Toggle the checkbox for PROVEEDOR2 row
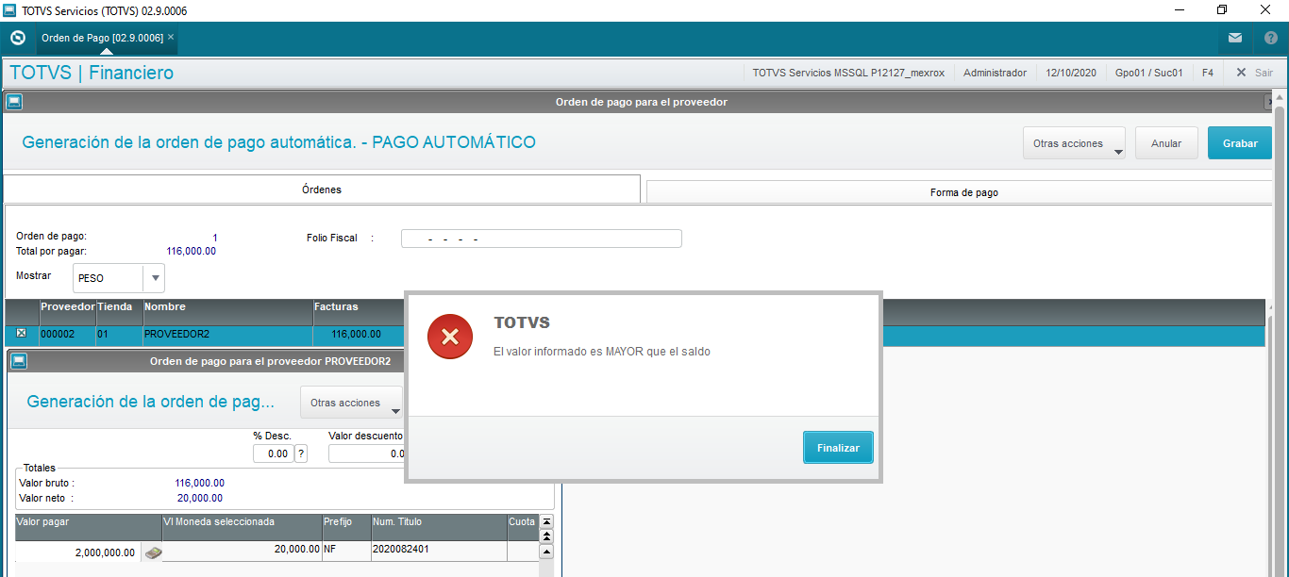This screenshot has width=1289, height=577. 22,334
